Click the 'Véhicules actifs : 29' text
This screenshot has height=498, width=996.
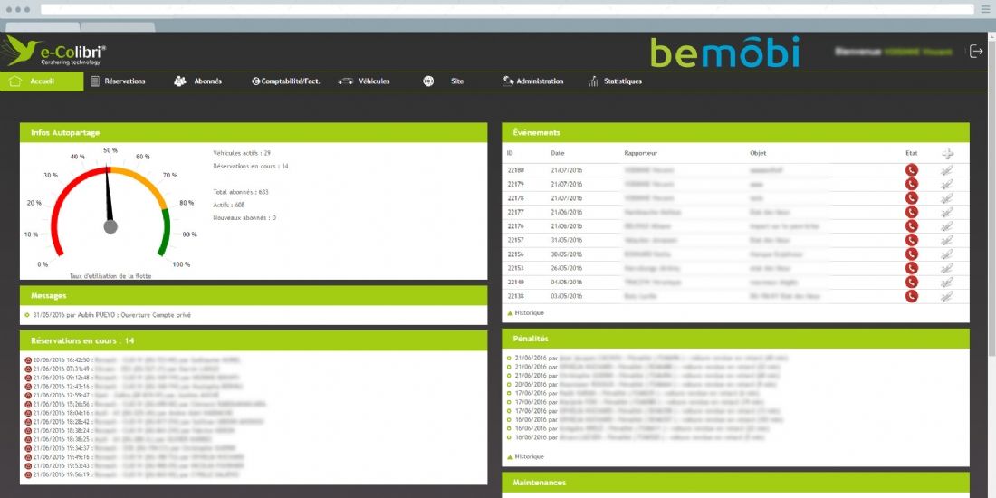[x=242, y=153]
